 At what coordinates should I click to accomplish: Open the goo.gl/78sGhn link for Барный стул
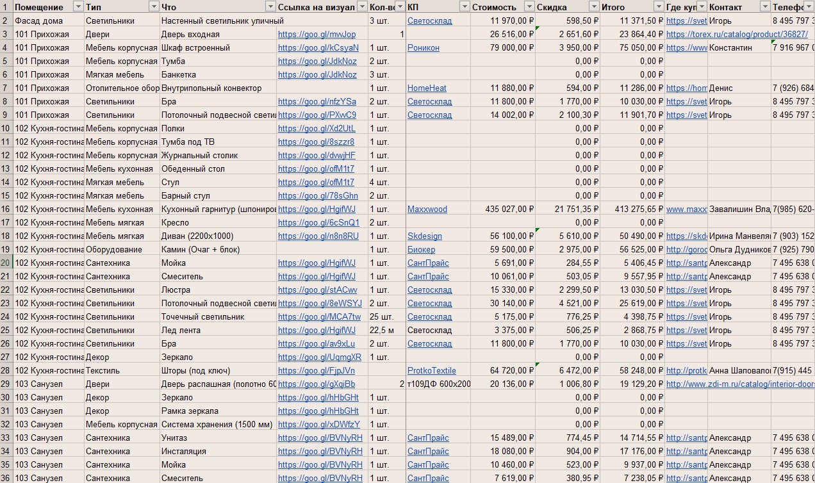(x=318, y=195)
